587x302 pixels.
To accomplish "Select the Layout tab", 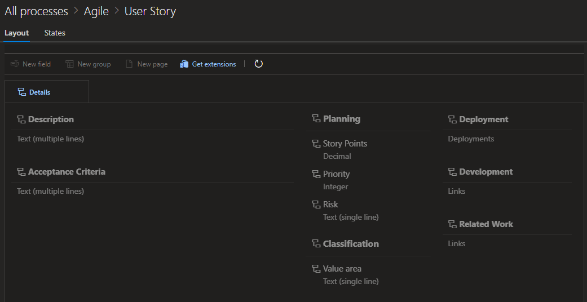I will (x=16, y=33).
